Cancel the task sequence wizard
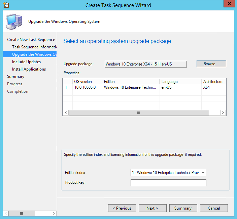Viewport: 237px width, 219px height. [x=214, y=208]
